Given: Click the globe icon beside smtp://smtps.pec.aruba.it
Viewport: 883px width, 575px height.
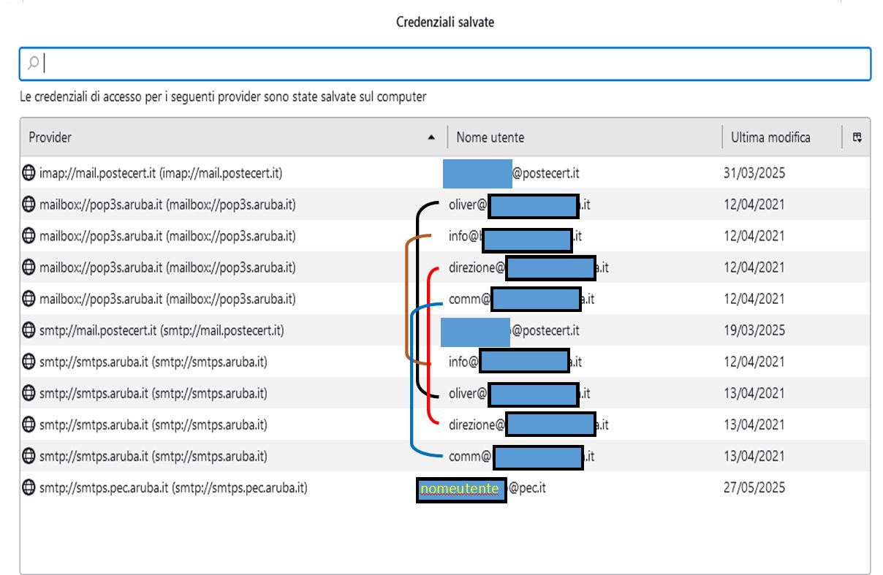Looking at the screenshot, I should (x=29, y=487).
